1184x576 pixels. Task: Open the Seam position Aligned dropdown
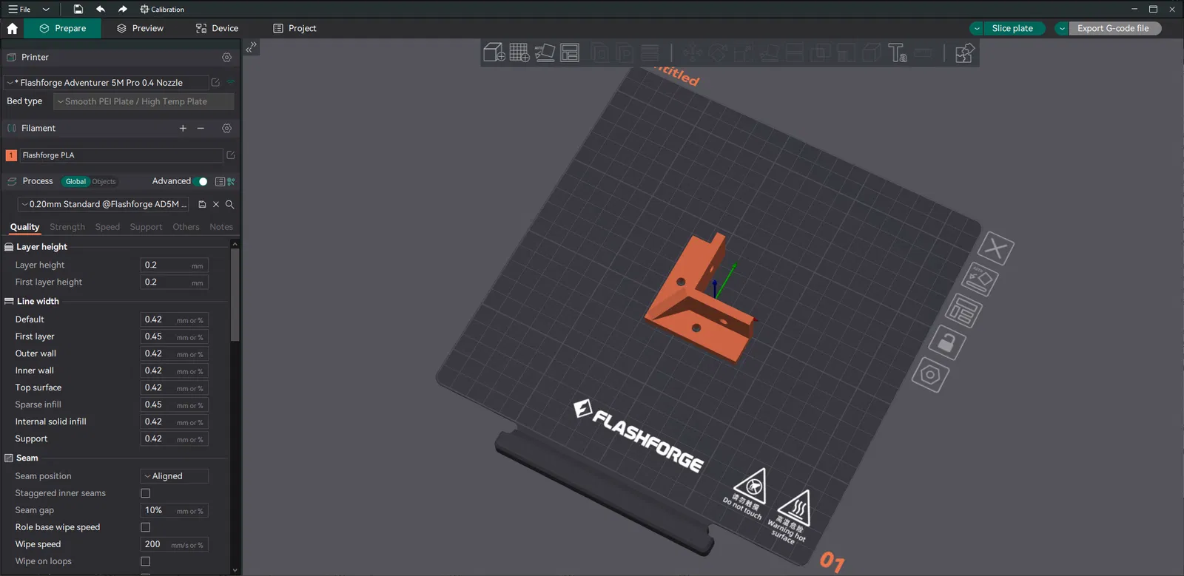[x=175, y=476]
